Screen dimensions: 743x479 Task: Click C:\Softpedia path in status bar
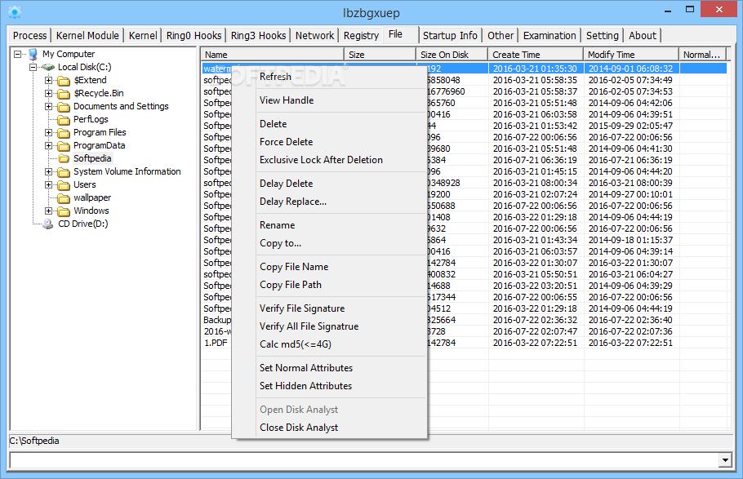pos(34,441)
